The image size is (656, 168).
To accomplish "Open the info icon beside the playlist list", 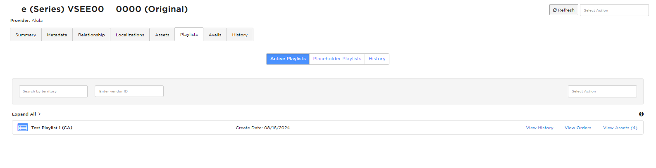I will (641, 114).
